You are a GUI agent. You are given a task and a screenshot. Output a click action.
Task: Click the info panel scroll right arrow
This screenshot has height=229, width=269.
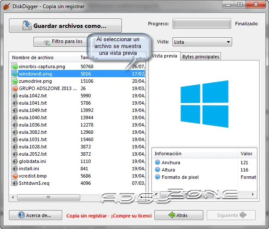pyautogui.click(x=253, y=194)
